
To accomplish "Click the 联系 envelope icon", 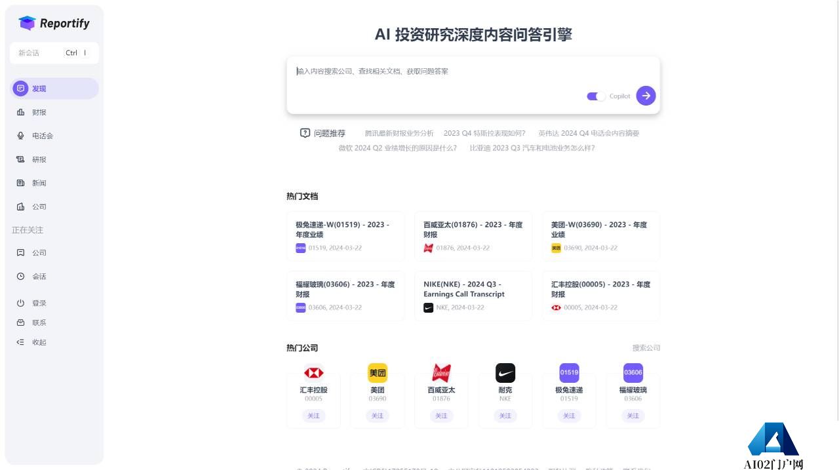I will (20, 323).
